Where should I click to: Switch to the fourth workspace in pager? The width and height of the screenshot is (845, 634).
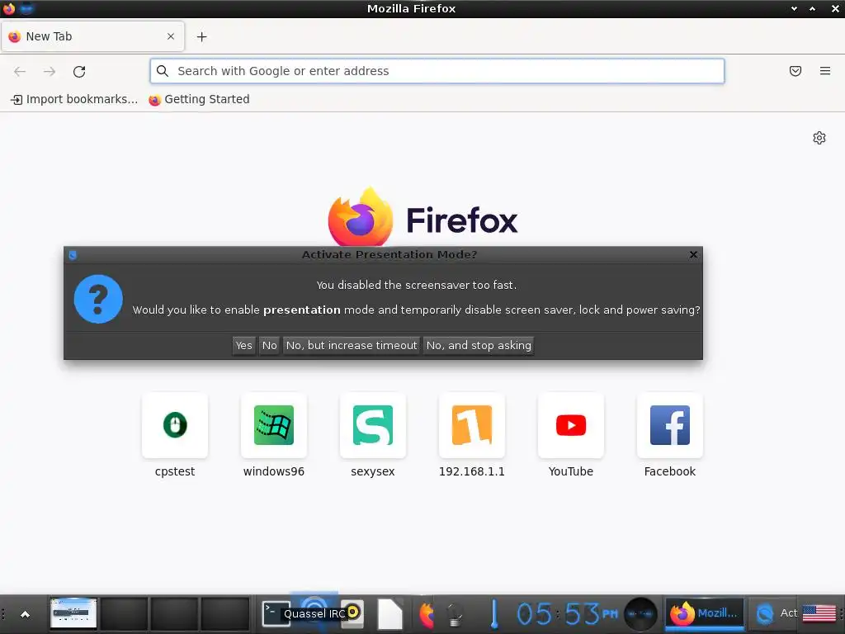click(224, 613)
